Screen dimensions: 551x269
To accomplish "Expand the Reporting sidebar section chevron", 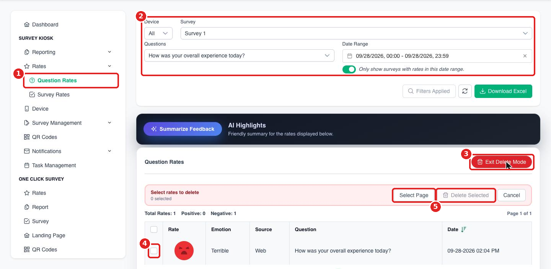I will pyautogui.click(x=109, y=52).
